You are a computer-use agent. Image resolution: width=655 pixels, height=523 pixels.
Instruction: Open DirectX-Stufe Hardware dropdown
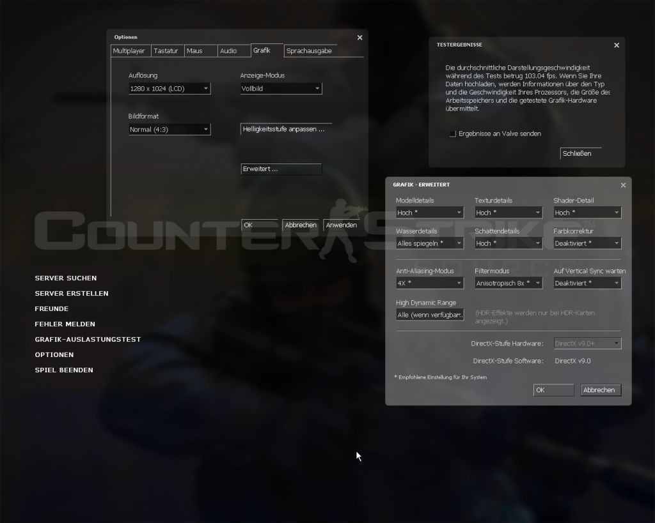tap(587, 344)
